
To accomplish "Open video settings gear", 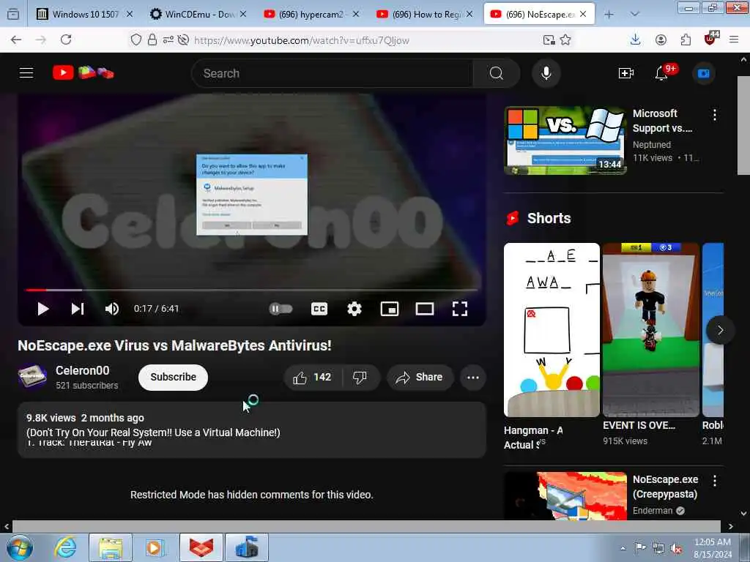I will pos(354,309).
